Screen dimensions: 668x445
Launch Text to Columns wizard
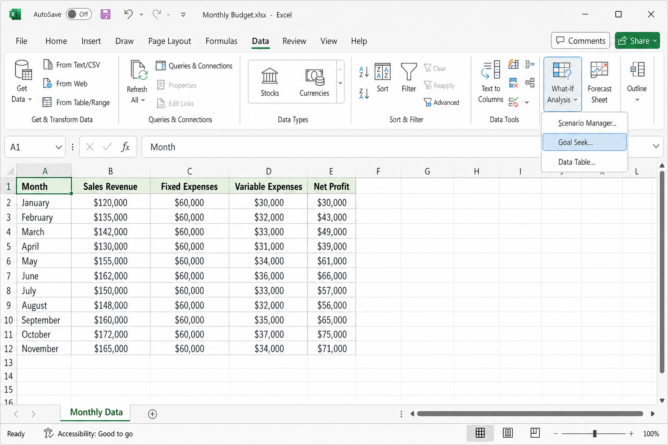(x=491, y=82)
